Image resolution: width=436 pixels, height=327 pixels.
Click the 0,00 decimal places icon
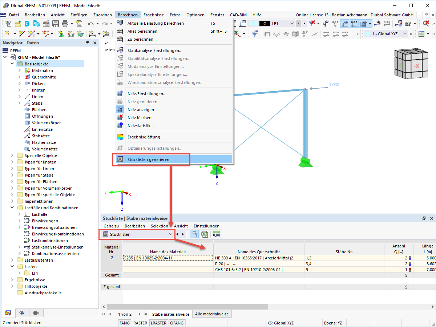[217, 234]
